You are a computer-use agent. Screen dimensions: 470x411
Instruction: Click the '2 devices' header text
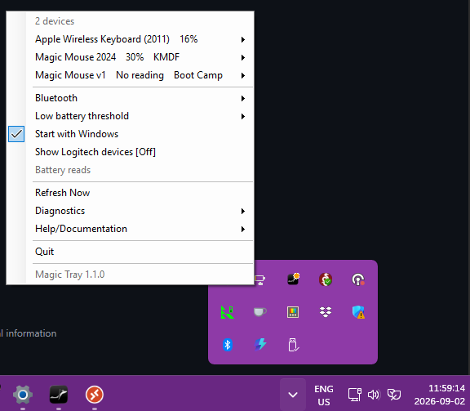point(55,21)
